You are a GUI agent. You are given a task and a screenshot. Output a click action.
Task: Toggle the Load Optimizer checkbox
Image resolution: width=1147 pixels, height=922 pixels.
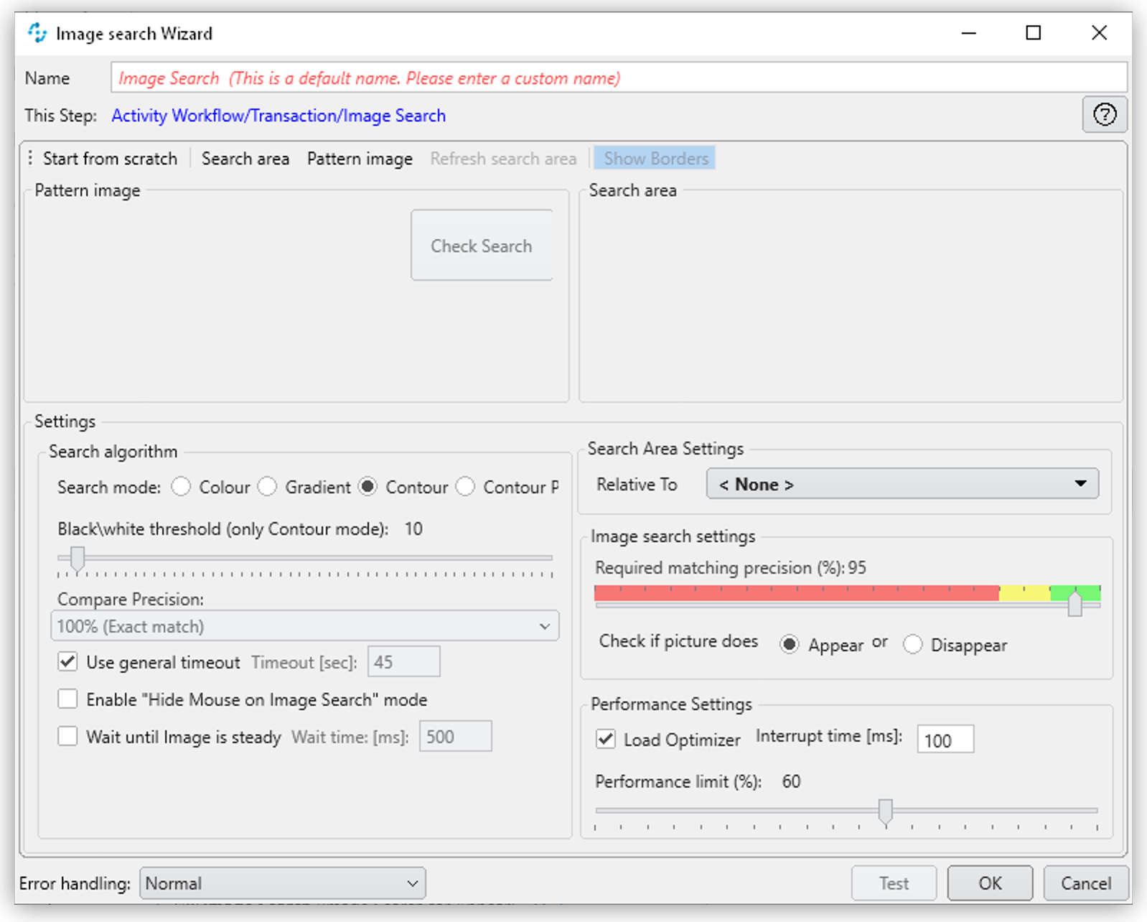tap(606, 740)
